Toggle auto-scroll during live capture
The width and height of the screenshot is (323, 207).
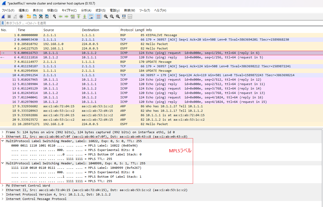pyautogui.click(x=91, y=16)
